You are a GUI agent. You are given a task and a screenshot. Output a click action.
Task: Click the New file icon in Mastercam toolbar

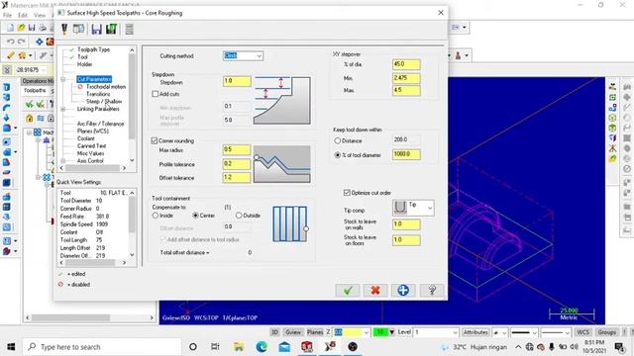pyautogui.click(x=10, y=28)
